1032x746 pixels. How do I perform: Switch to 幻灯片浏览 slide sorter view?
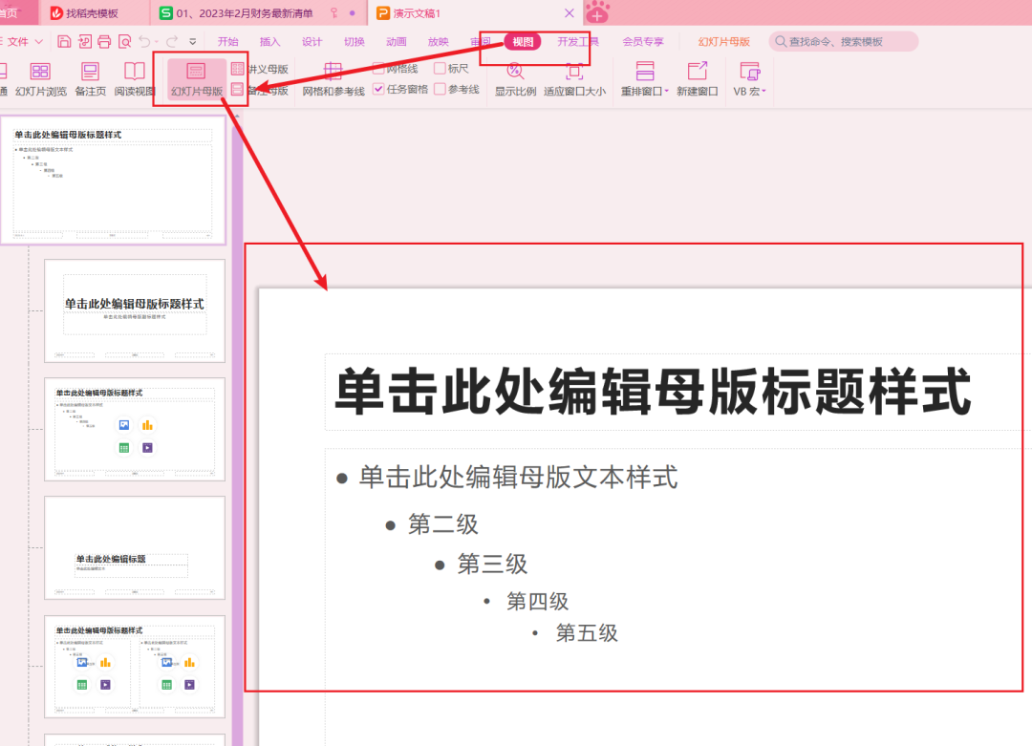41,79
